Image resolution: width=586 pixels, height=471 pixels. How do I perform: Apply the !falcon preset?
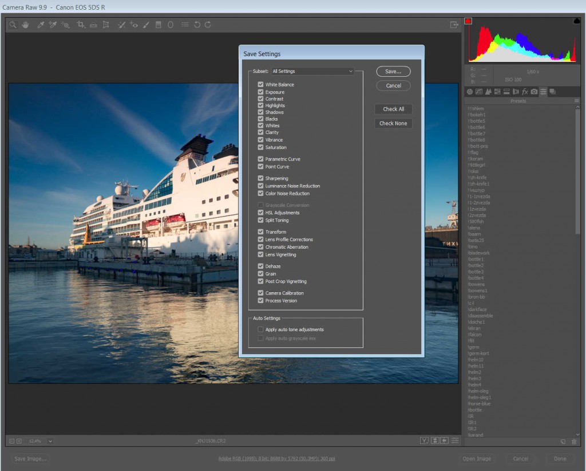point(475,335)
